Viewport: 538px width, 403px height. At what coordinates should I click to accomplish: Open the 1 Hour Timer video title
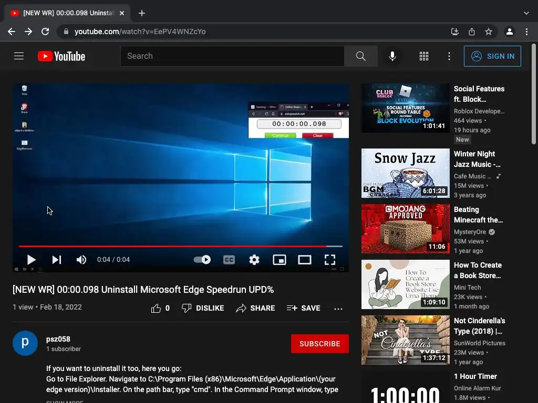[475, 376]
